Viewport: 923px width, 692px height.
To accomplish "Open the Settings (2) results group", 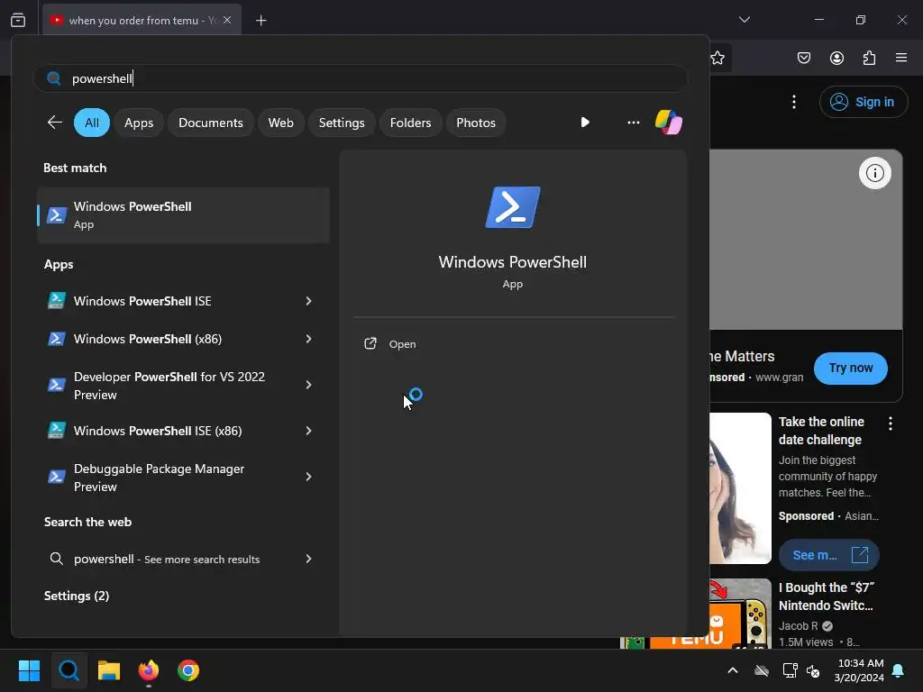I will pyautogui.click(x=77, y=596).
